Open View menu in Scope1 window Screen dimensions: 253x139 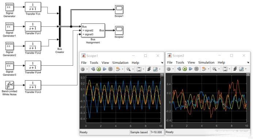[105, 63]
